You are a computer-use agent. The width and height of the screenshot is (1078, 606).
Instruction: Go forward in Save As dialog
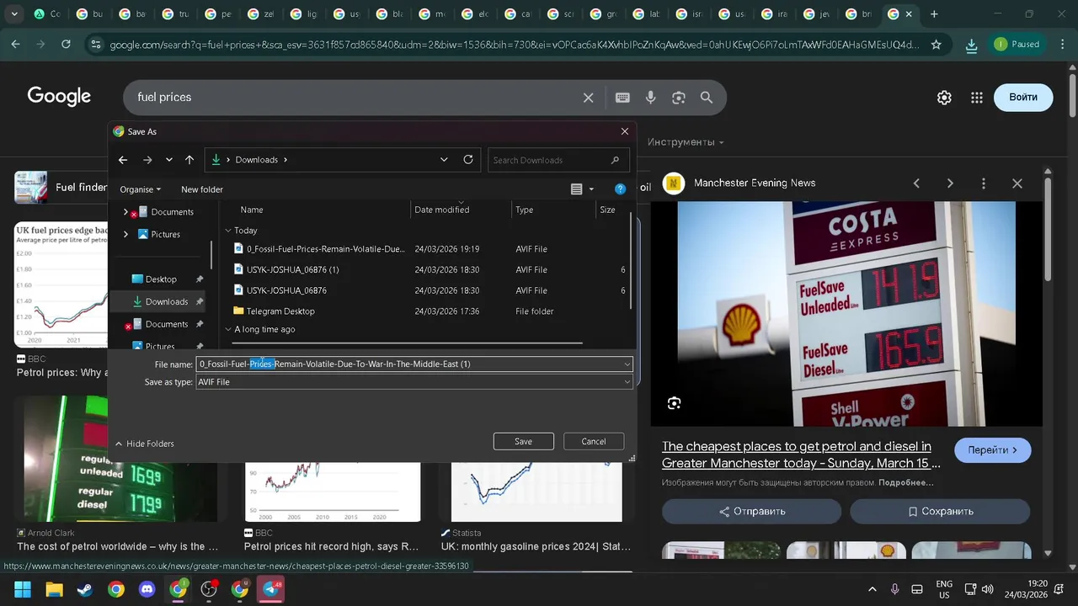(x=147, y=160)
